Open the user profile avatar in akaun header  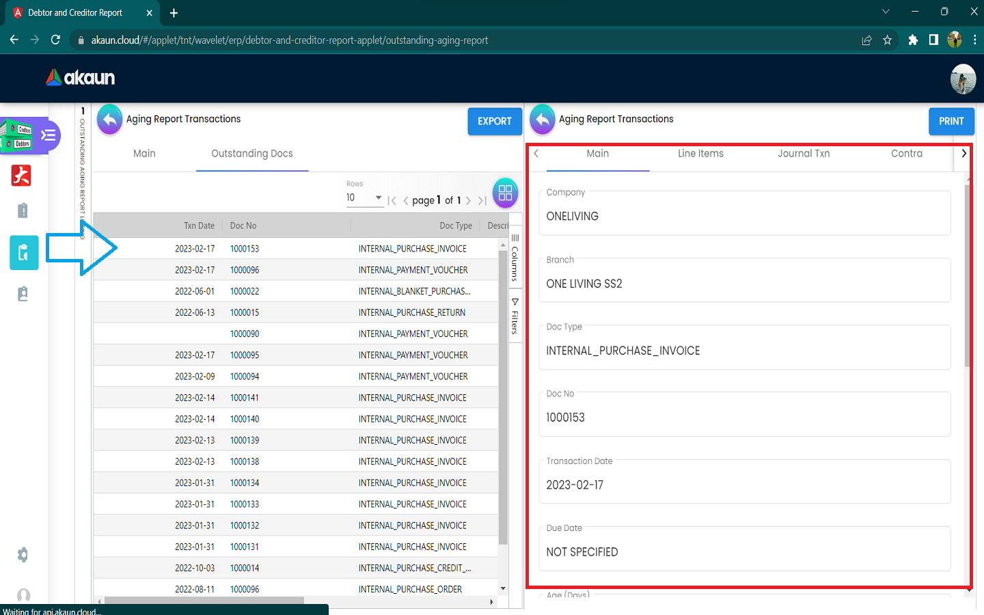[x=962, y=79]
